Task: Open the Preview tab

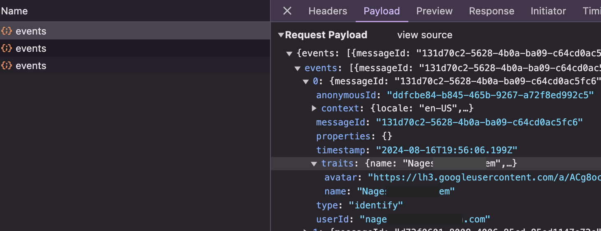Action: click(x=434, y=11)
